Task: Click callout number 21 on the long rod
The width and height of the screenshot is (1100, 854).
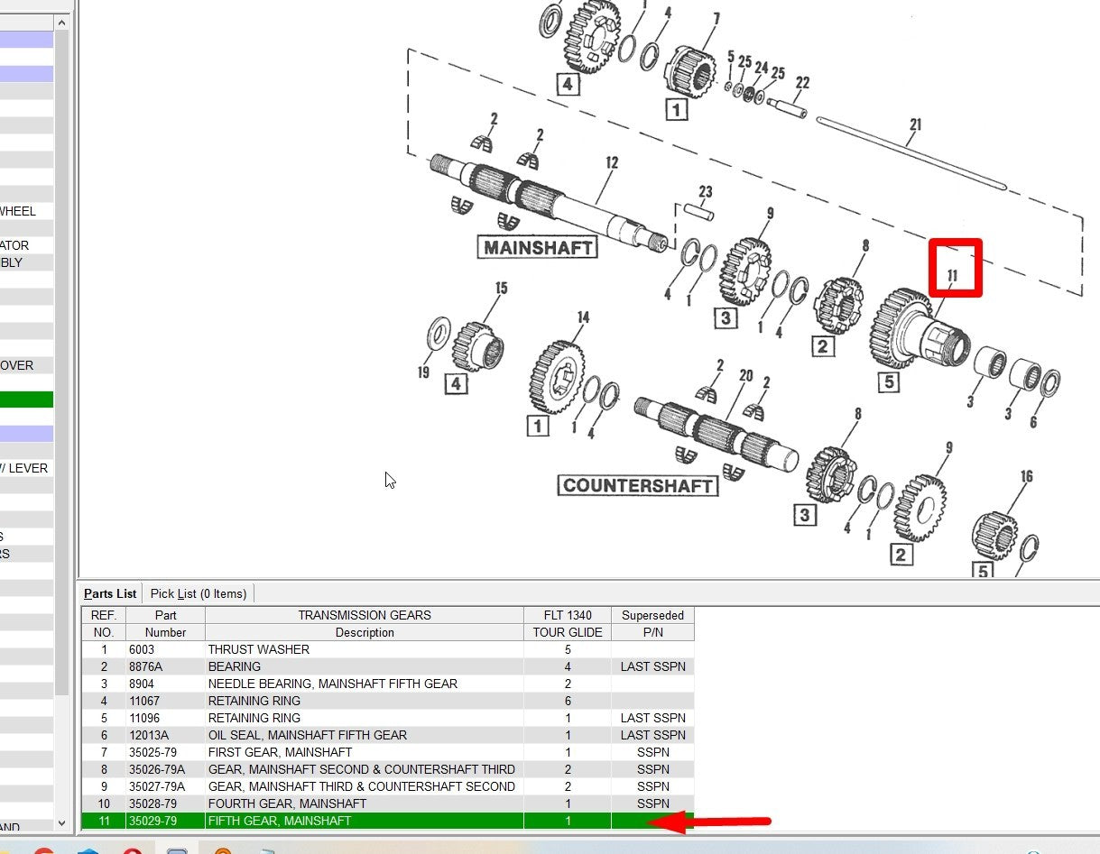Action: (915, 124)
